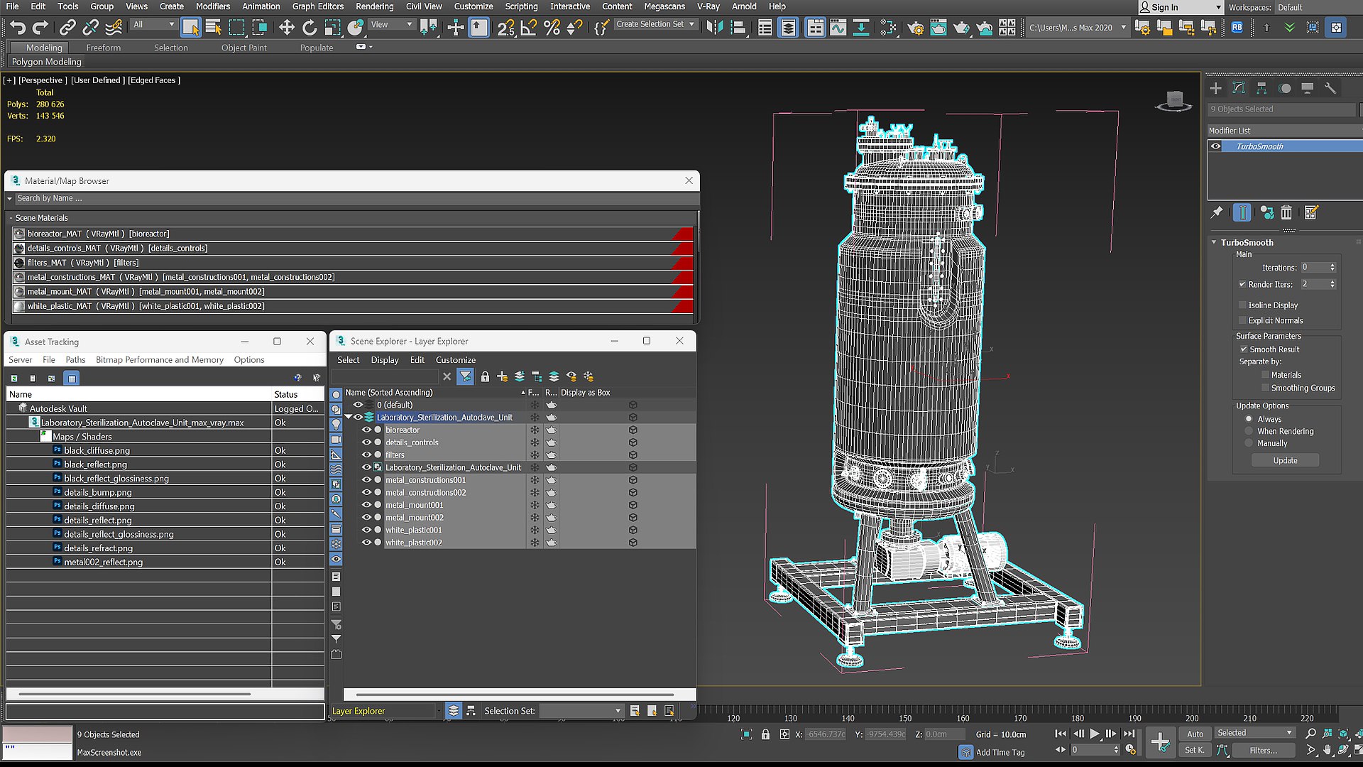This screenshot has width=1363, height=767.
Task: Click the Auto key button
Action: click(1195, 734)
